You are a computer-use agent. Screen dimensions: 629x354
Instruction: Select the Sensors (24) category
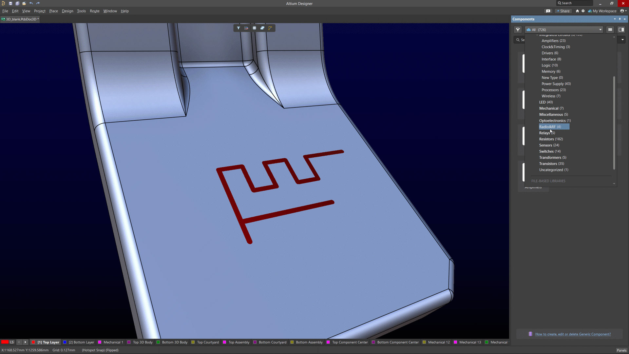click(x=549, y=145)
